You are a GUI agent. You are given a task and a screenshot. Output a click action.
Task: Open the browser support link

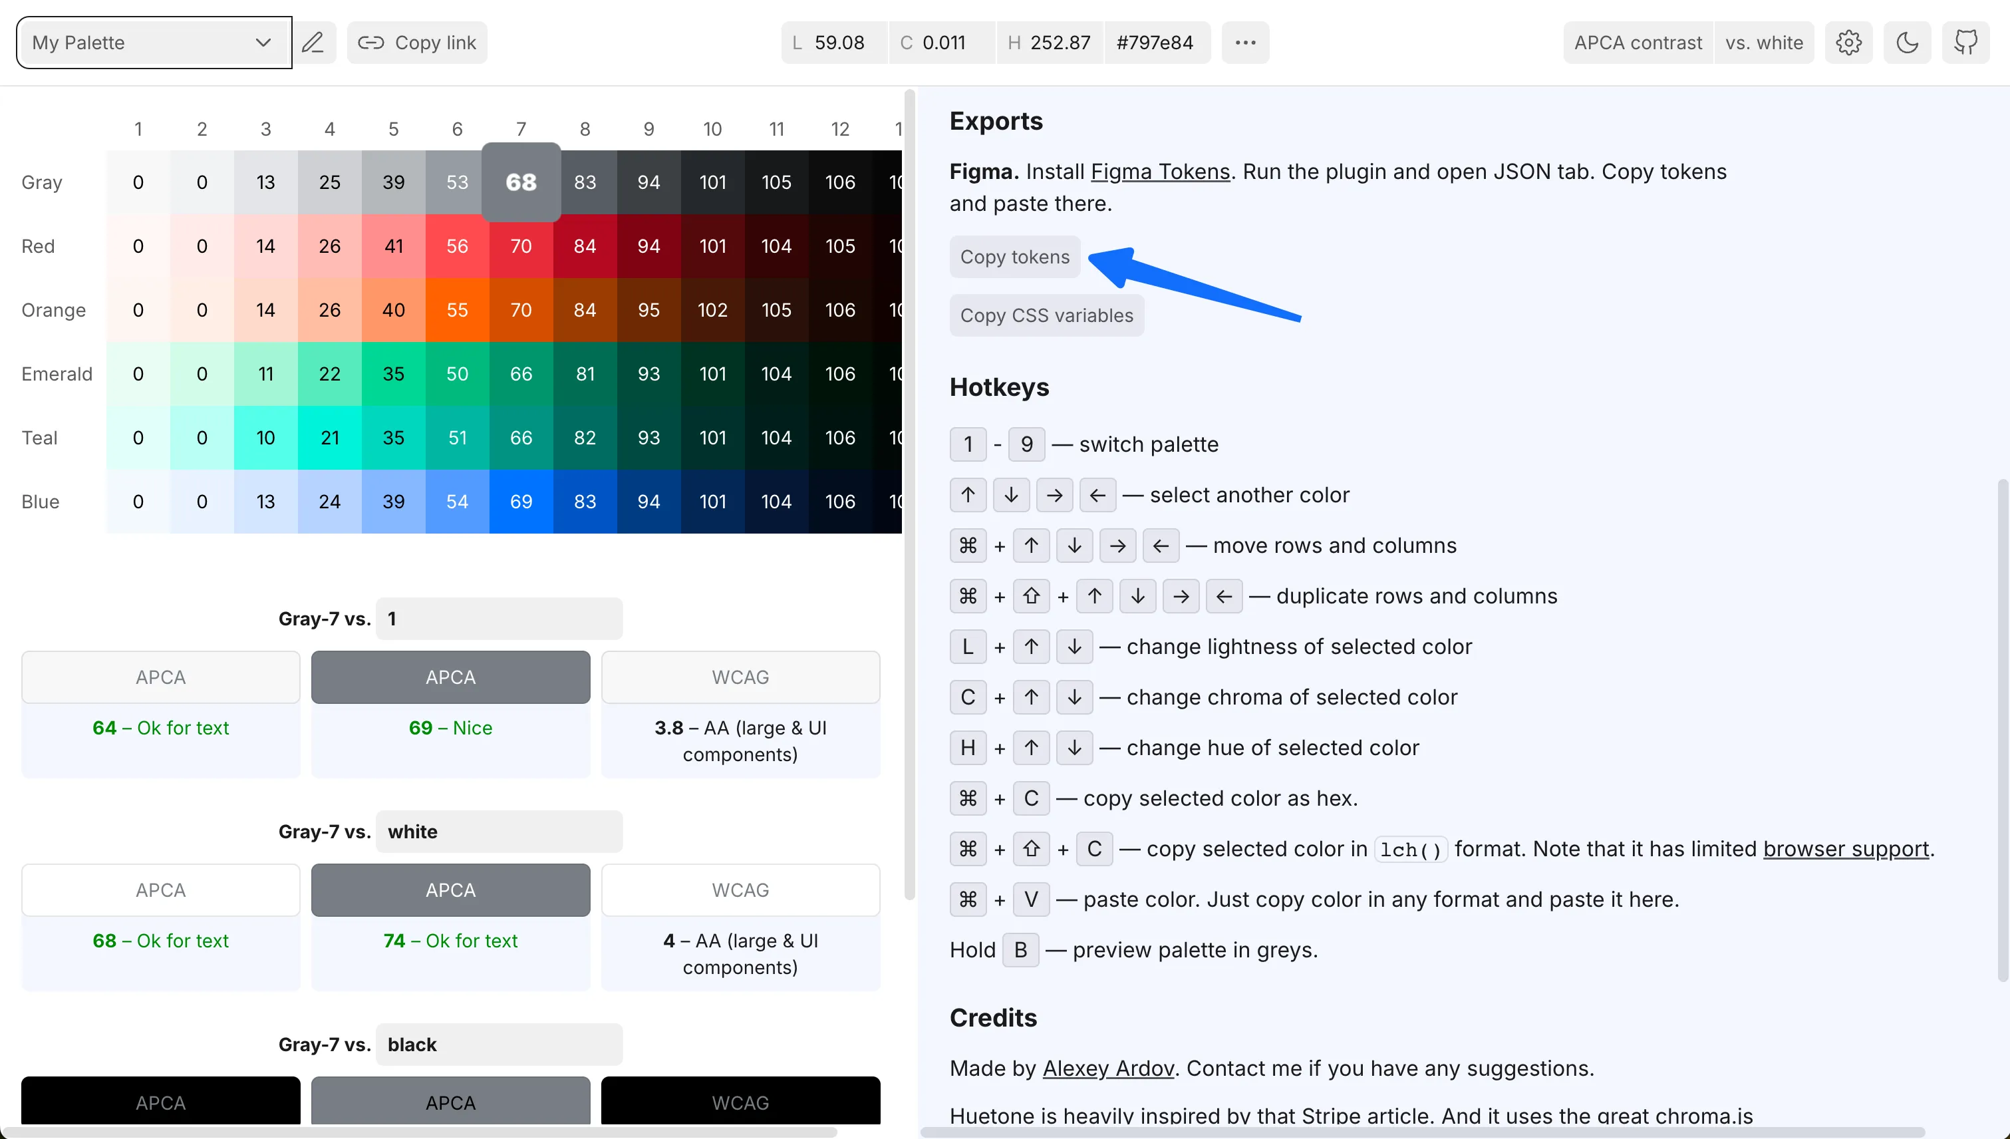coord(1846,849)
